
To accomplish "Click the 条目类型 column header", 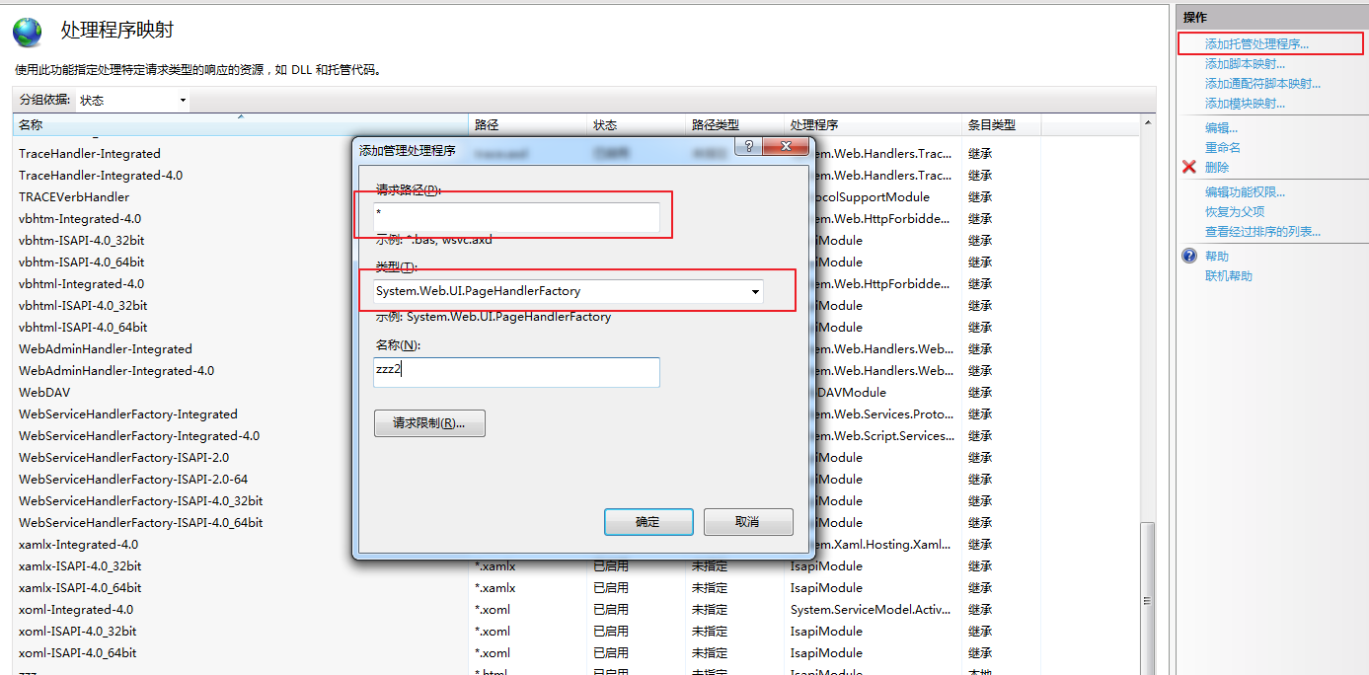I will [x=991, y=125].
